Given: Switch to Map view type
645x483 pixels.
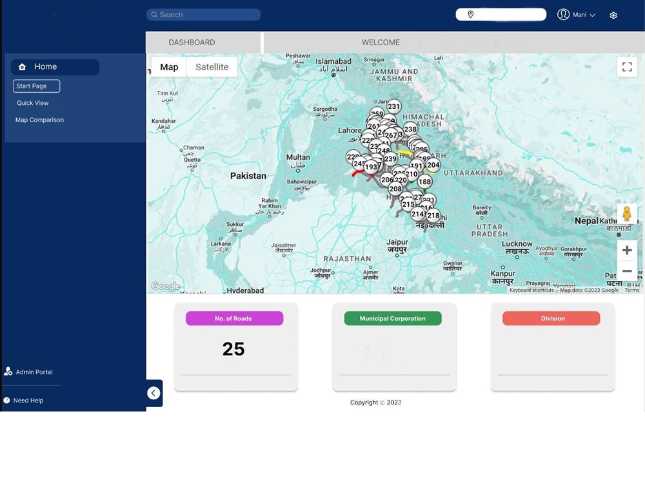Looking at the screenshot, I should (x=169, y=67).
